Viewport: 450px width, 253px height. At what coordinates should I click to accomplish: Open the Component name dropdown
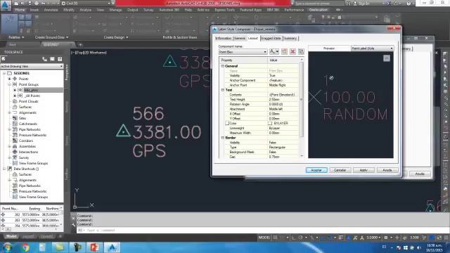[243, 52]
